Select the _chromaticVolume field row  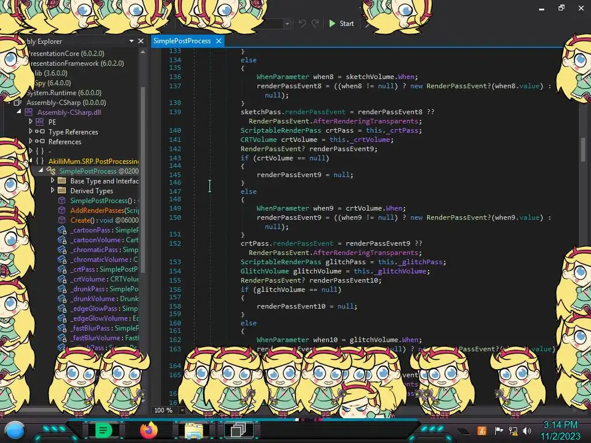coord(104,259)
